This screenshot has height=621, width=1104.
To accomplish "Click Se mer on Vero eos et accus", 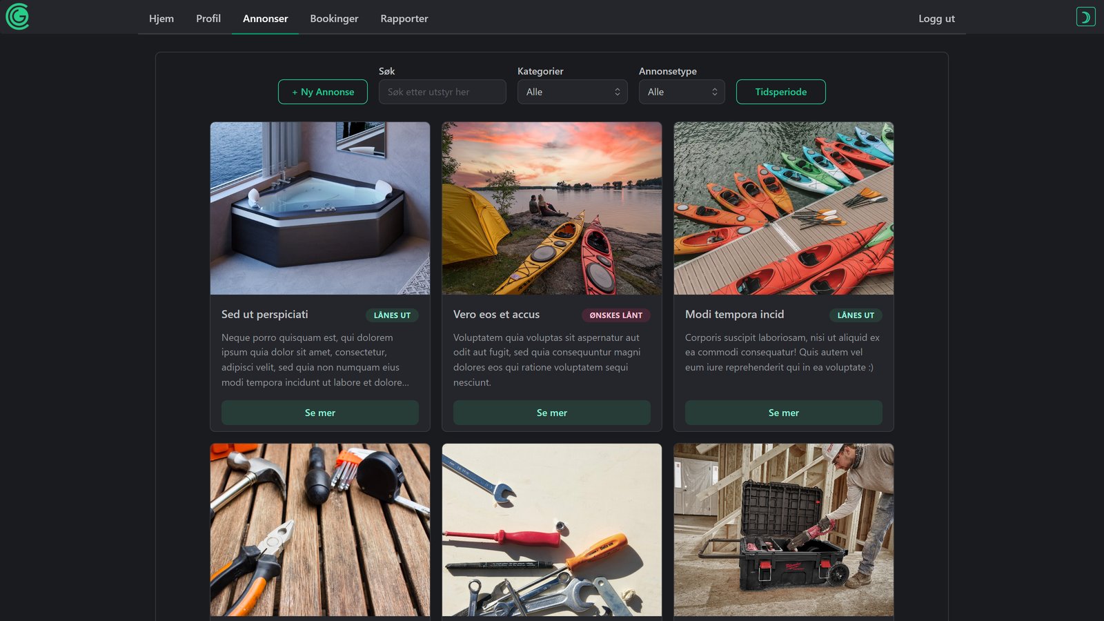I will (552, 413).
